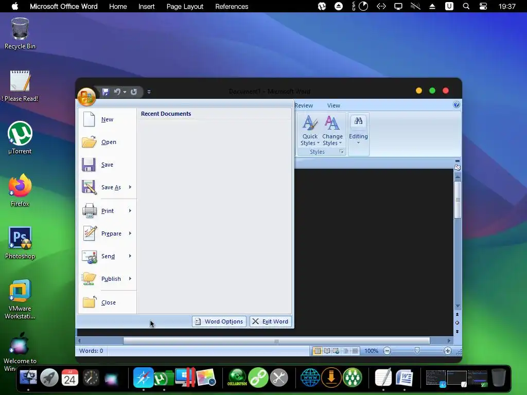Click the Previous Page double-arrow button
Screen dimensions: 527x395
[457, 314]
